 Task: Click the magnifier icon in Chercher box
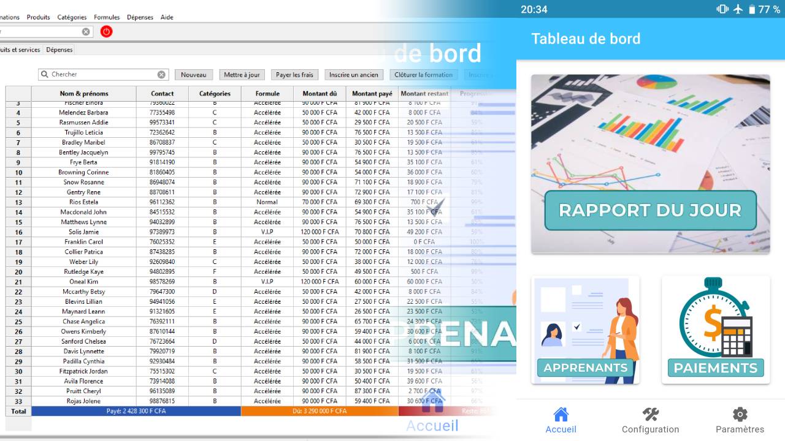click(x=45, y=75)
